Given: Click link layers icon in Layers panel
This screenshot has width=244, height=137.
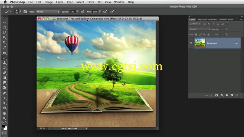Looking at the screenshot, I should coord(206,96).
